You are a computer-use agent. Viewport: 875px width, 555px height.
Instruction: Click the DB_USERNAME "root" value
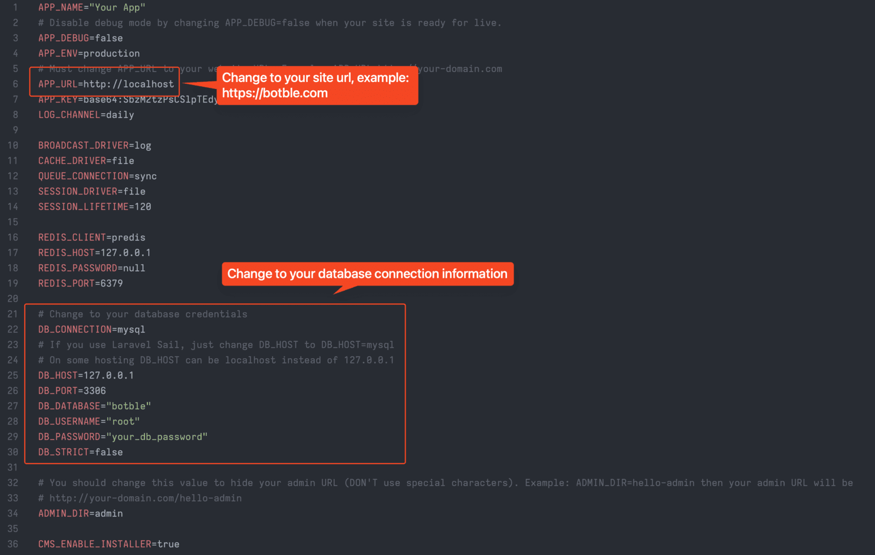coord(123,422)
